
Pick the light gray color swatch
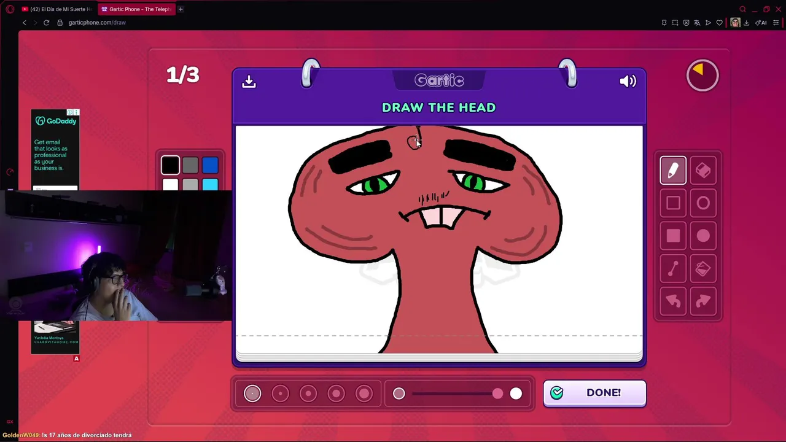point(190,184)
